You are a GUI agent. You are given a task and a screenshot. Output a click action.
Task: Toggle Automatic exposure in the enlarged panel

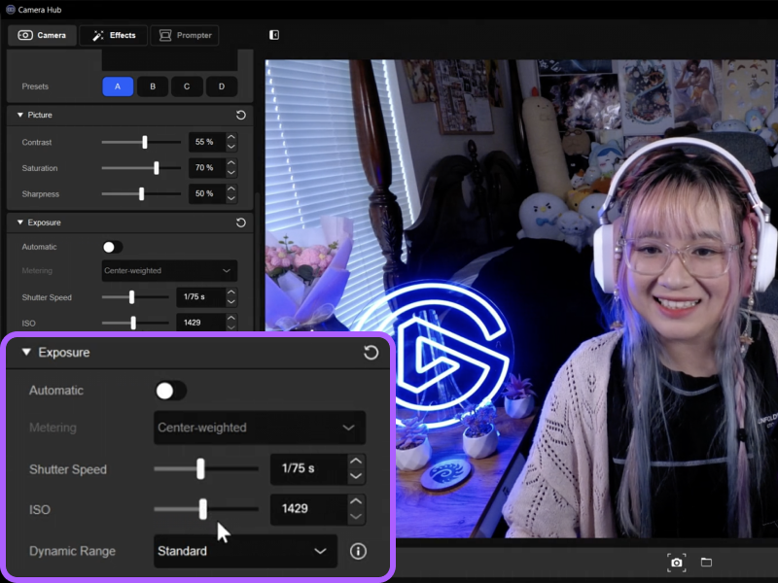pos(171,391)
